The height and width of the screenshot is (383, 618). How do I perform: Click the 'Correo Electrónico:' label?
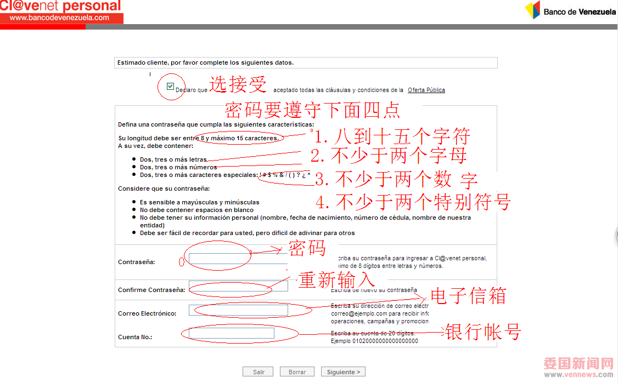pos(147,314)
